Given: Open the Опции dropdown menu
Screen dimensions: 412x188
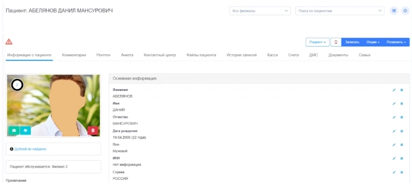Looking at the screenshot, I should coord(373,42).
